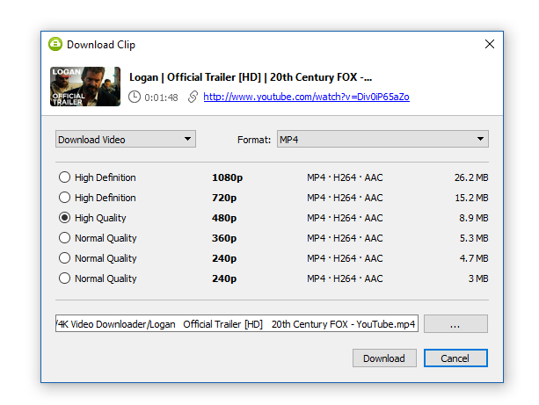Click the 5.3 MB file size
The image size is (539, 405).
pos(474,238)
